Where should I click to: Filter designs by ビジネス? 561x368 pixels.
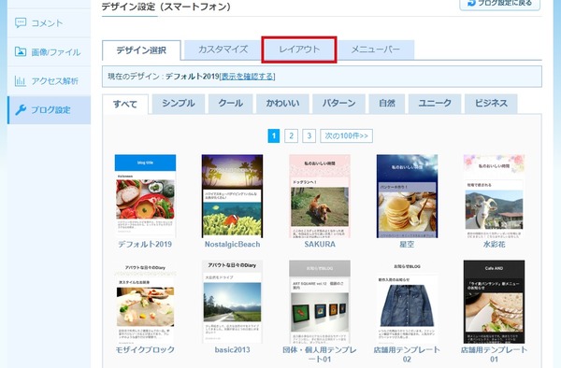tap(491, 104)
